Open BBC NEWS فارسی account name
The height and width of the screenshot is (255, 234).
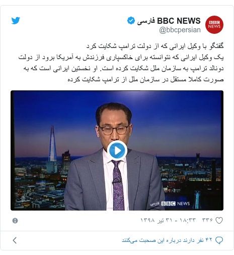click(169, 21)
